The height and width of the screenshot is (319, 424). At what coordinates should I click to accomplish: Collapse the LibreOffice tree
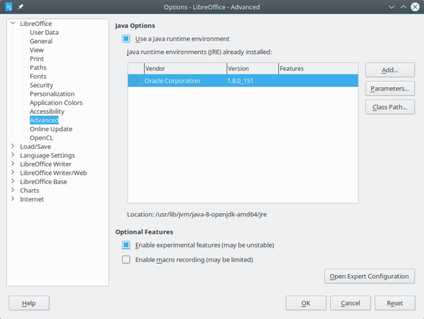click(x=12, y=23)
